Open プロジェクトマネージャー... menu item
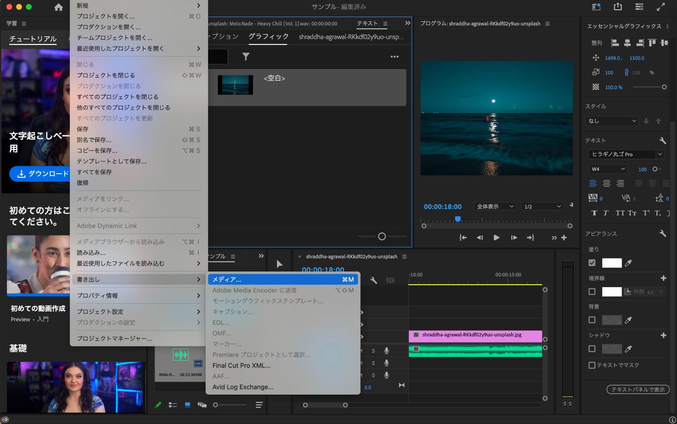The width and height of the screenshot is (677, 424). coord(139,338)
